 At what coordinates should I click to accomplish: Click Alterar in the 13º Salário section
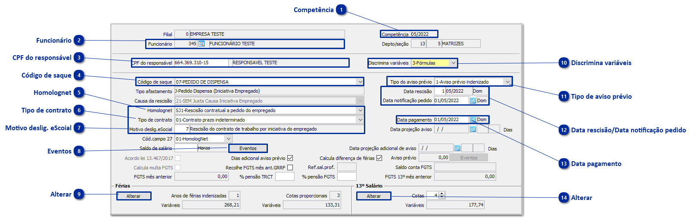pyautogui.click(x=374, y=196)
